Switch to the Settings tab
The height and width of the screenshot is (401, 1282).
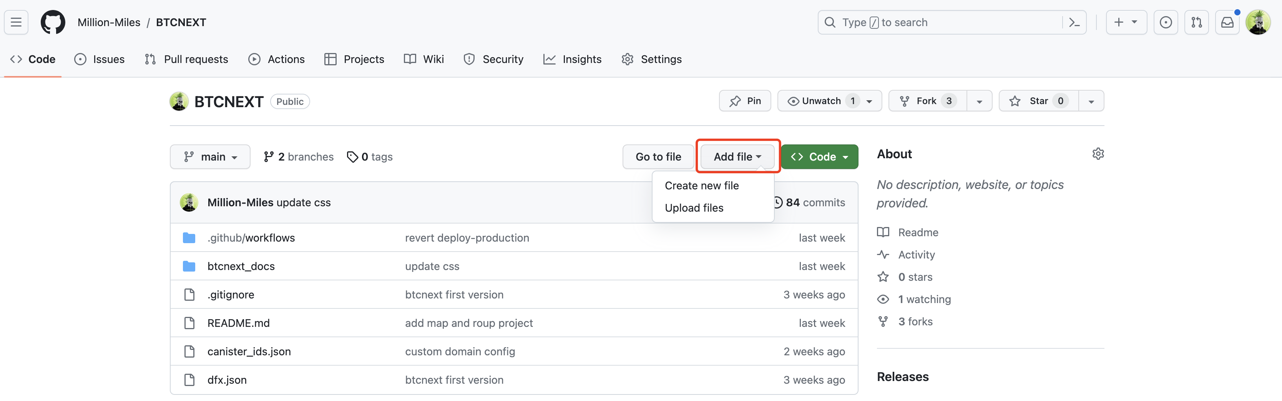point(651,59)
